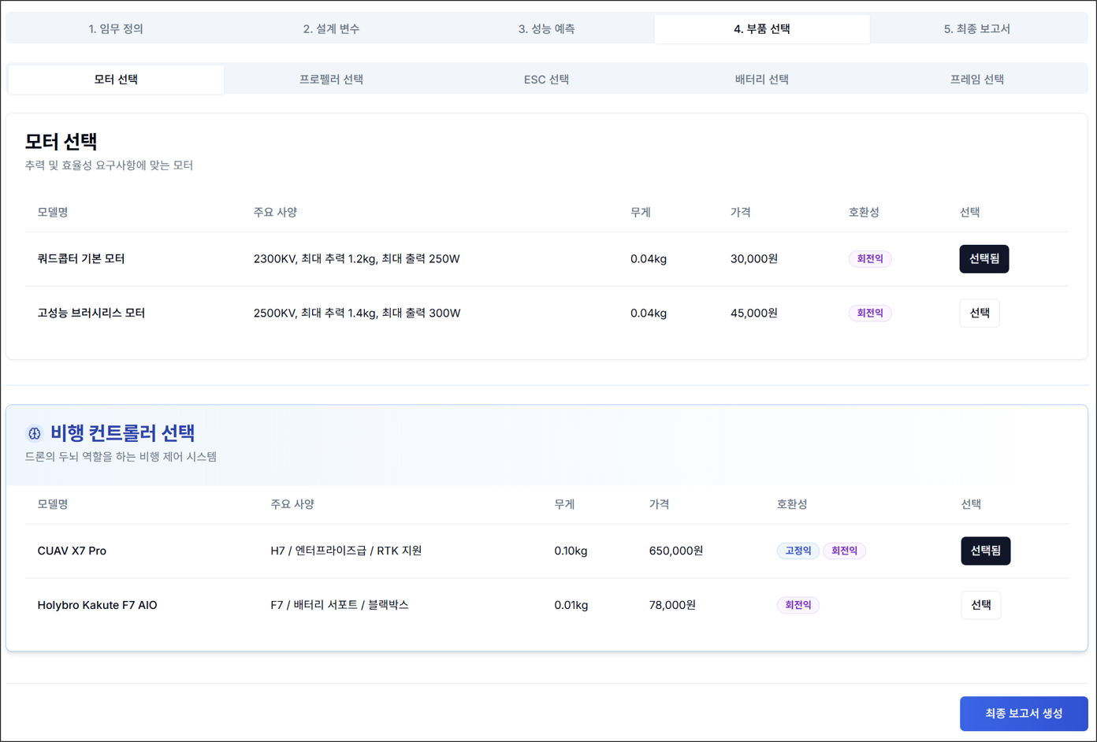Open the 1. 임무 정의 step tab

pyautogui.click(x=116, y=29)
